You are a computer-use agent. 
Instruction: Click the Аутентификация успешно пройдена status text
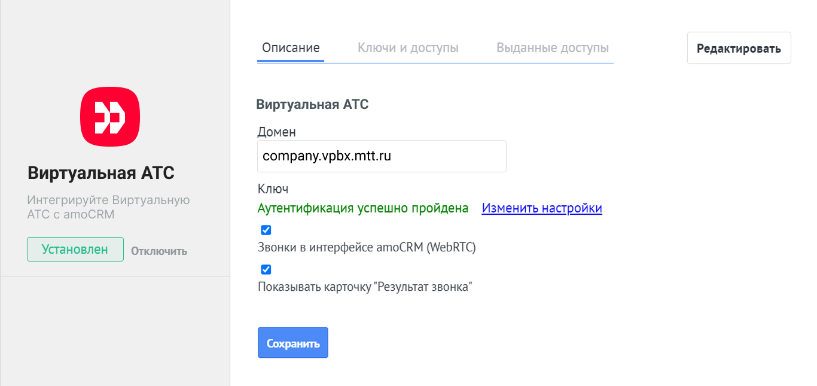pyautogui.click(x=362, y=208)
